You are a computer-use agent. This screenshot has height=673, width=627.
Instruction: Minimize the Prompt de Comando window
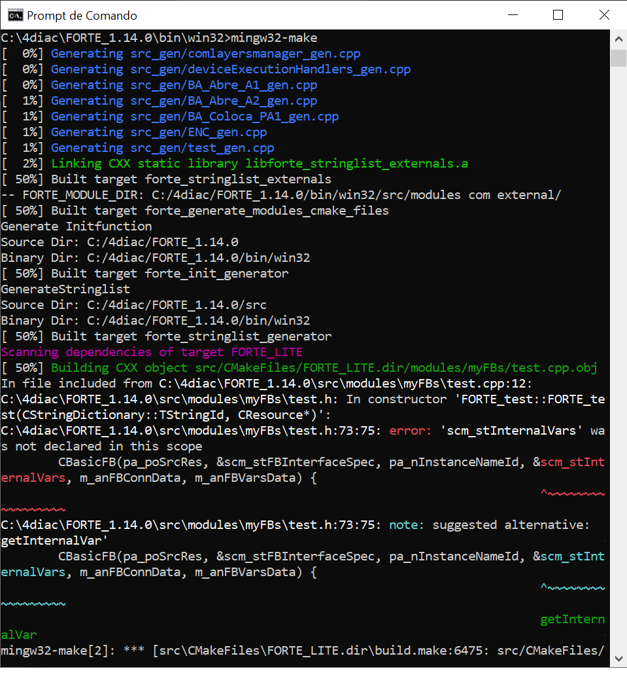point(513,15)
